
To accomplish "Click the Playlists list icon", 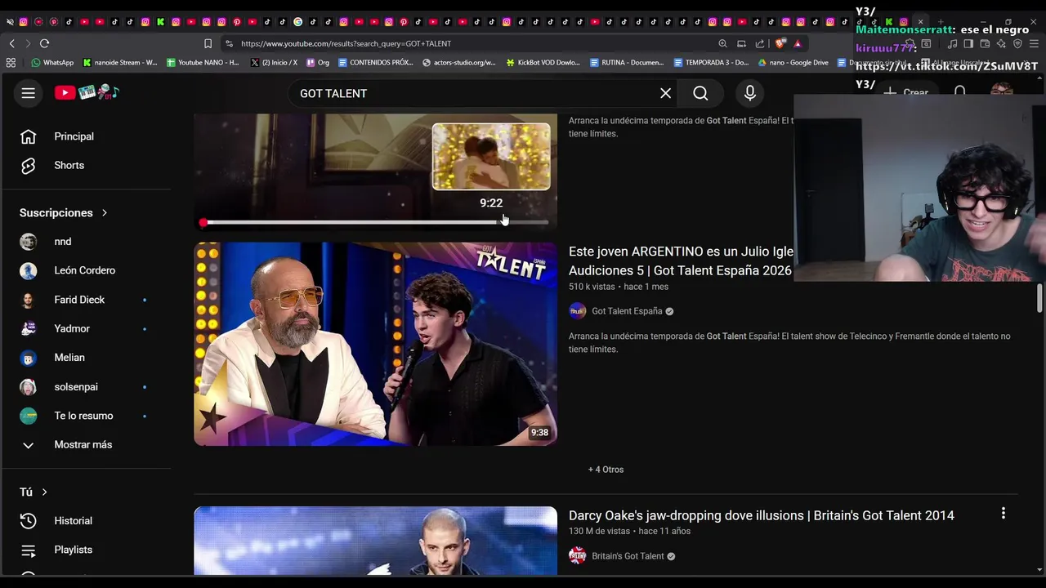I will pos(28,550).
